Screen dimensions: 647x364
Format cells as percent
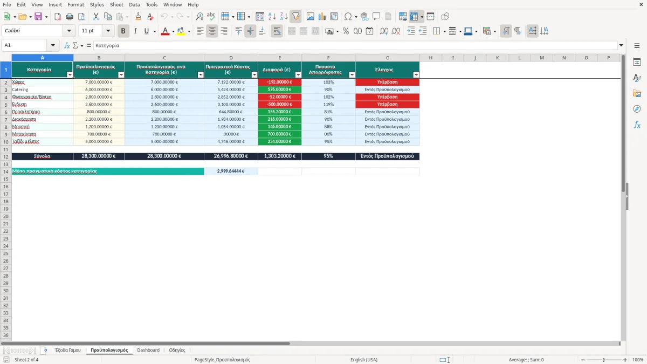point(346,31)
